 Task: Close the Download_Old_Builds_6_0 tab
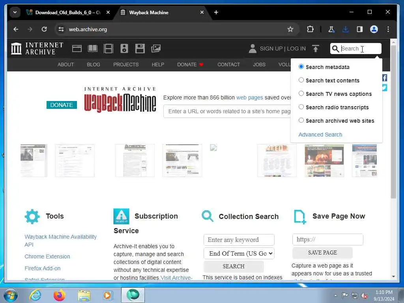click(x=108, y=12)
